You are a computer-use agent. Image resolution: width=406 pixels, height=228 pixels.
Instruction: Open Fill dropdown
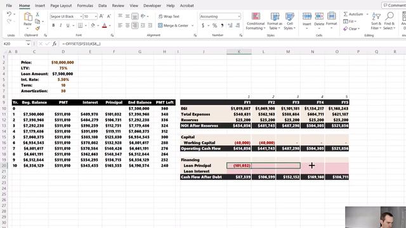[x=350, y=21]
